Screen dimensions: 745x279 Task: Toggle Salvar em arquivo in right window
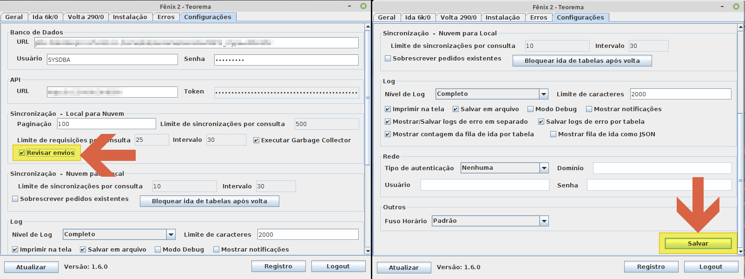click(456, 109)
